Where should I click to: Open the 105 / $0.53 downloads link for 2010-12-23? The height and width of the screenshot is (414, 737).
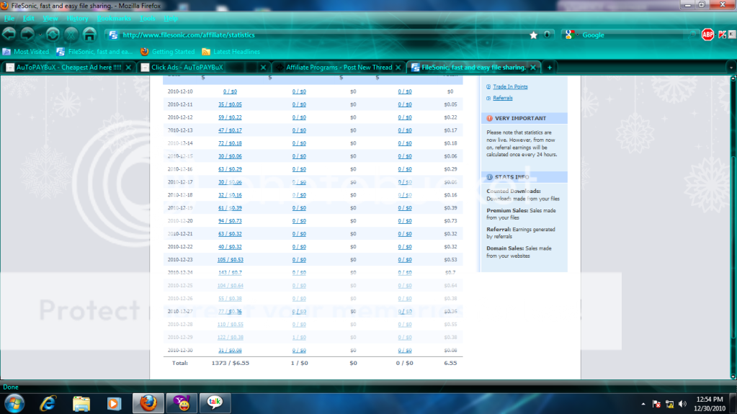point(230,259)
